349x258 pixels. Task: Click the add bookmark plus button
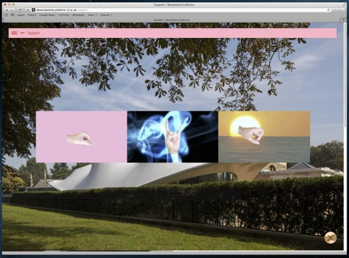pyautogui.click(x=27, y=10)
